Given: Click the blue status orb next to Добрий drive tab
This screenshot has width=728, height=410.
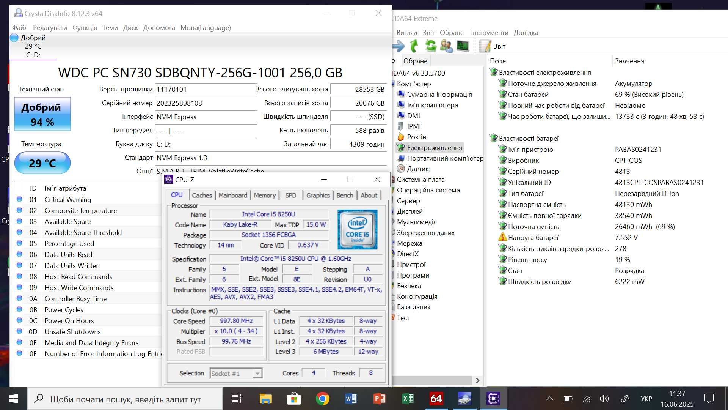Looking at the screenshot, I should pyautogui.click(x=14, y=38).
